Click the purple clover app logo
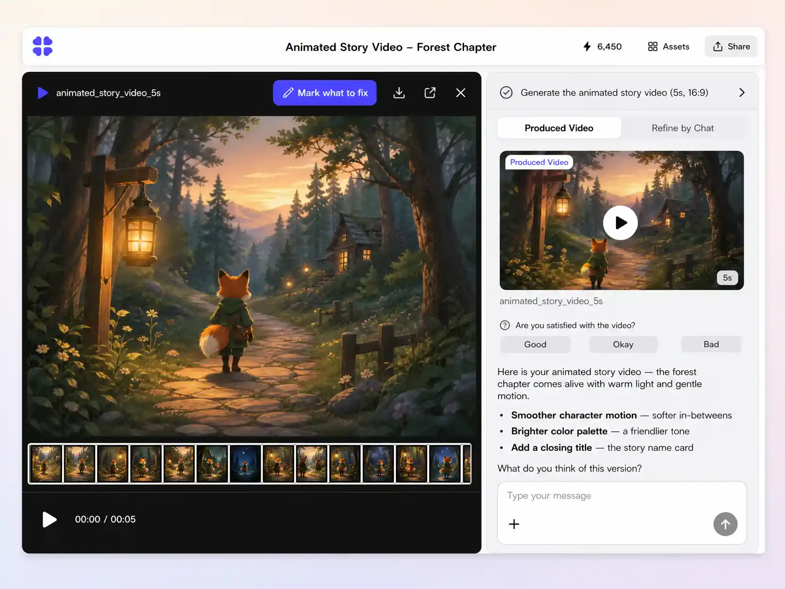The image size is (785, 589). (43, 46)
